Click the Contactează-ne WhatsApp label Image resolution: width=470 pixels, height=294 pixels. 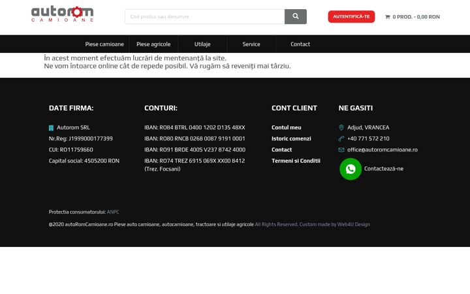tap(384, 169)
